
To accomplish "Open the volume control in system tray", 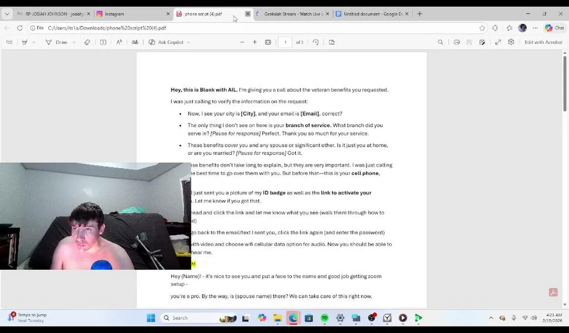I will coord(534,318).
